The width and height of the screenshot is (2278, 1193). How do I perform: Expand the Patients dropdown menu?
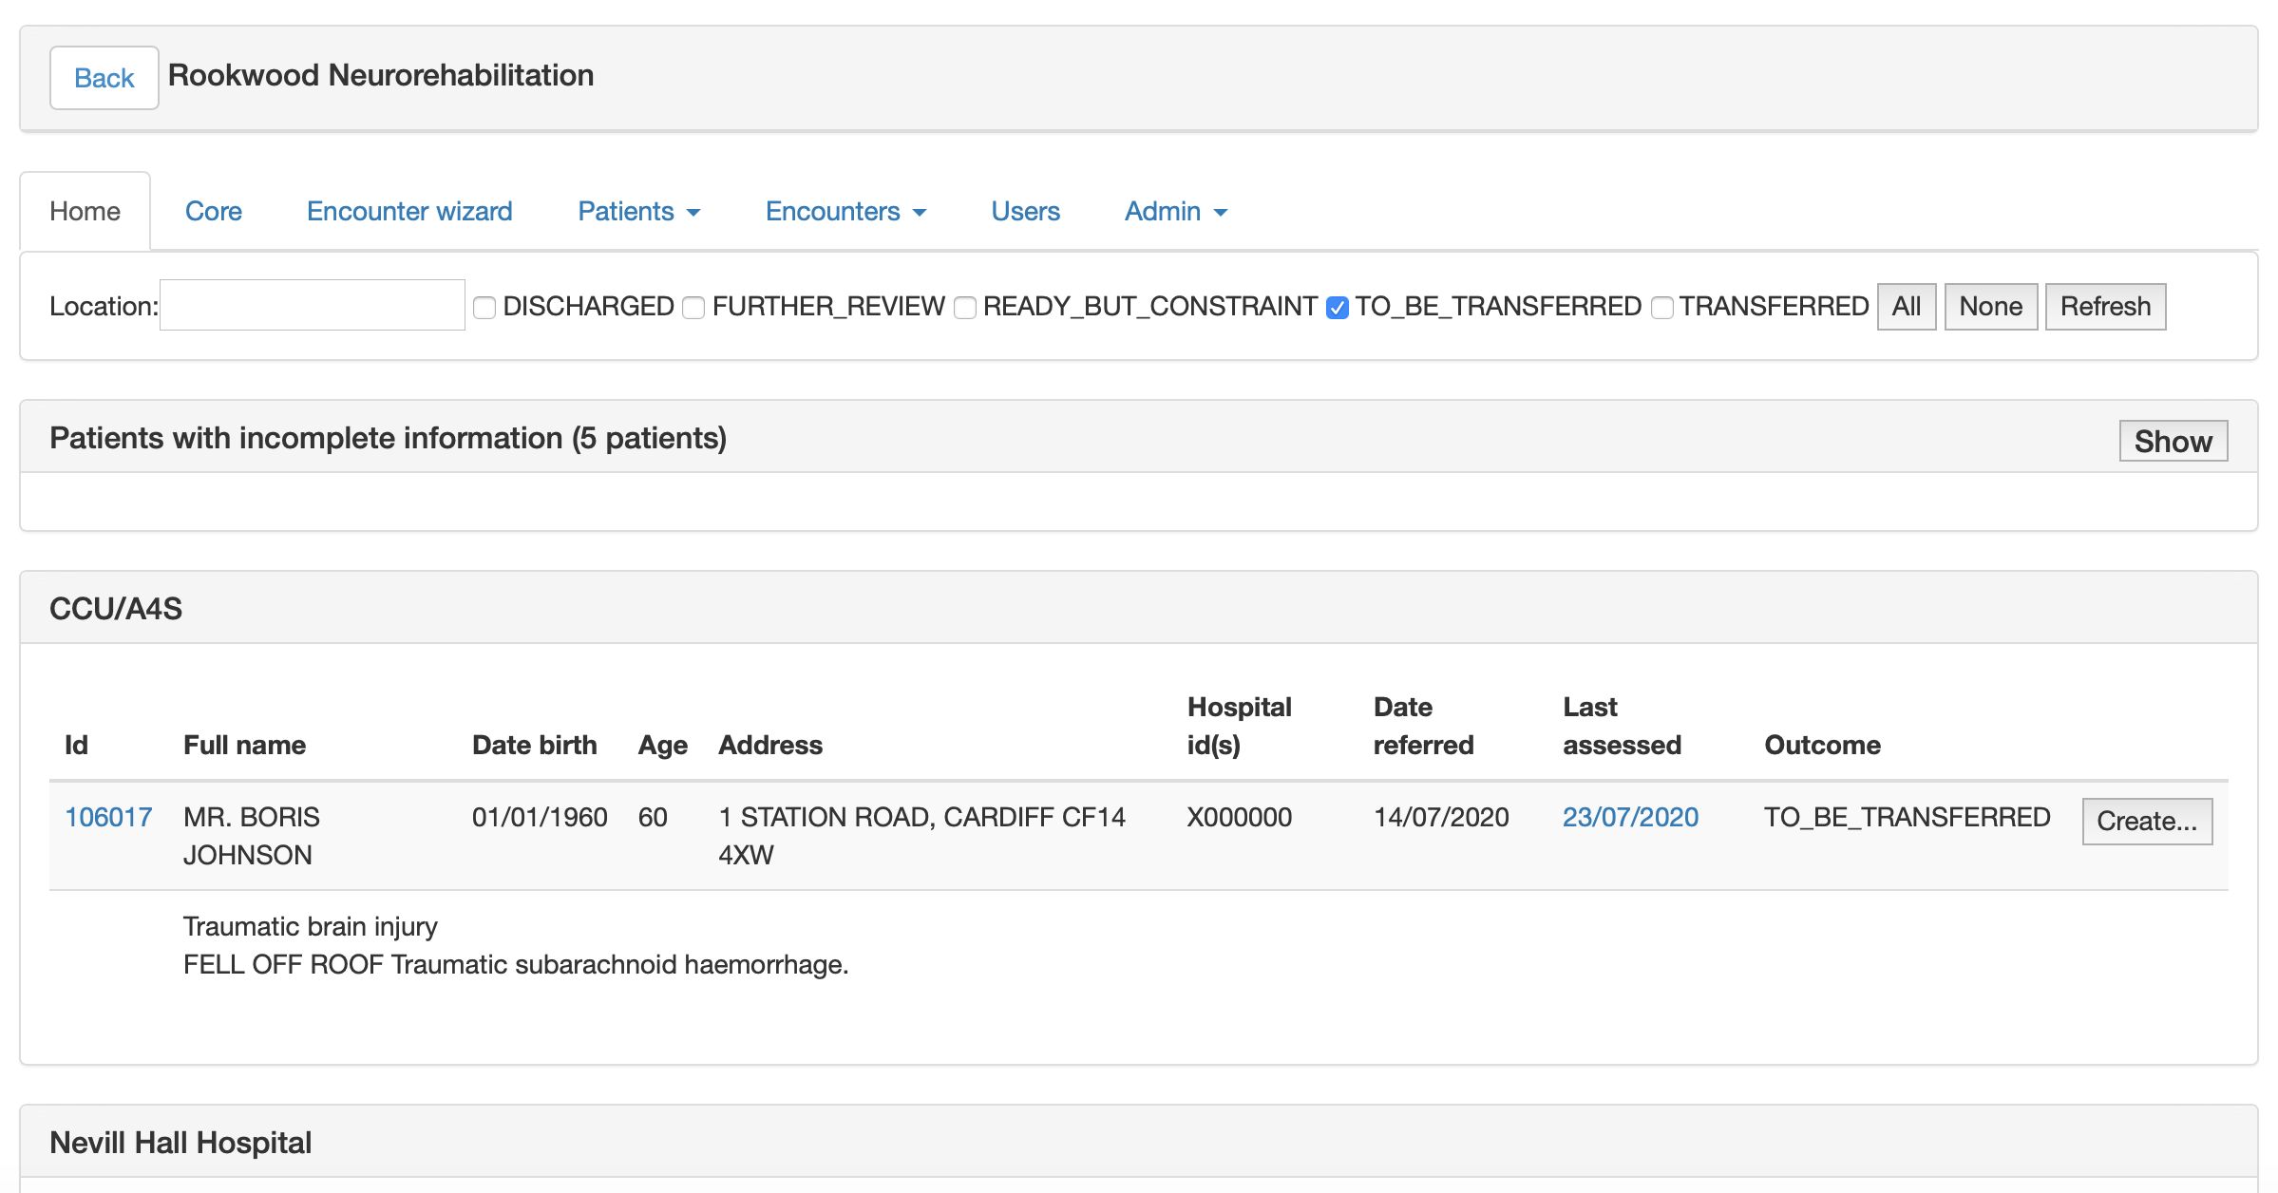click(638, 211)
